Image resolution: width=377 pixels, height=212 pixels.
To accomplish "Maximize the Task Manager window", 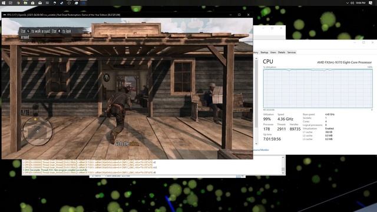I will click(x=363, y=42).
